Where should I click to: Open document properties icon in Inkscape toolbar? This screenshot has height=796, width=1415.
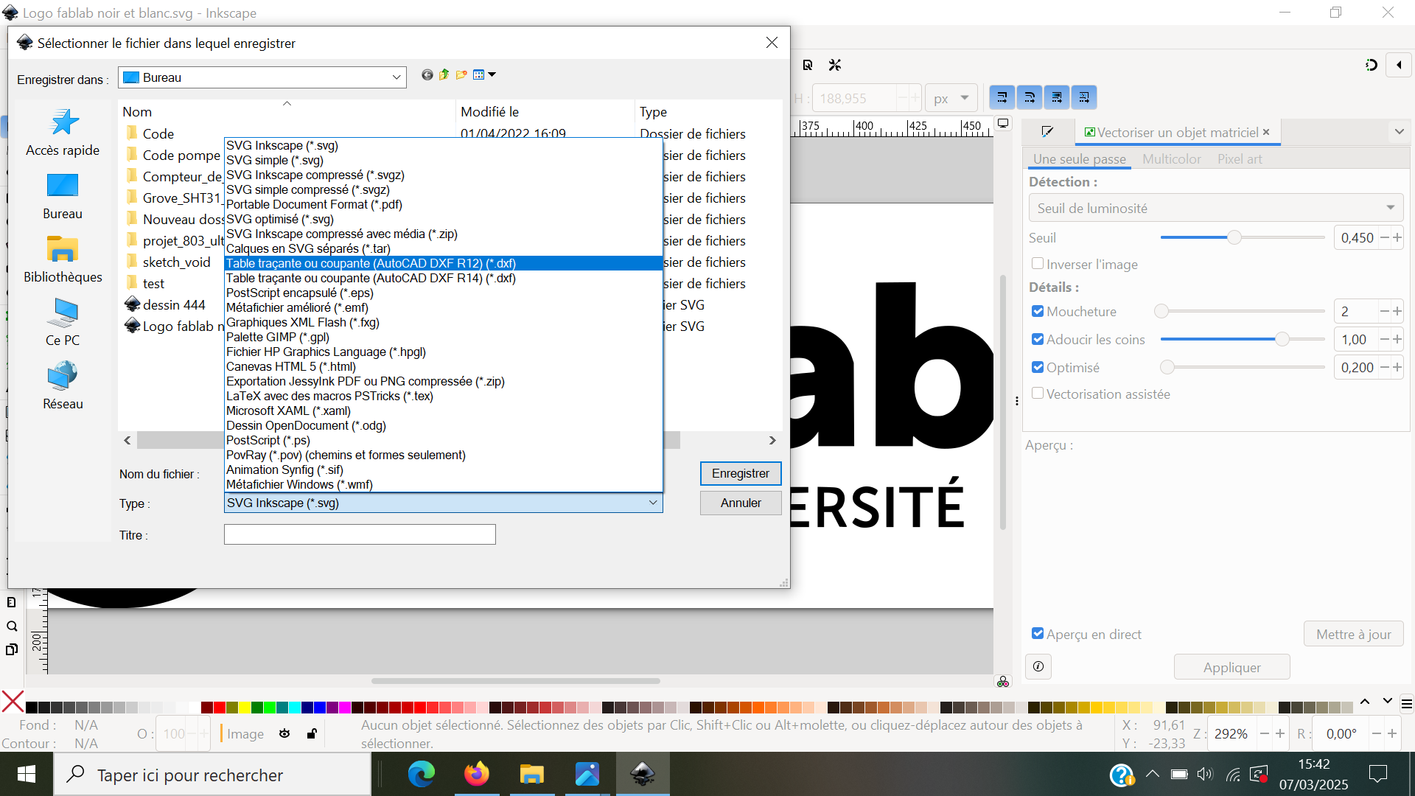click(x=808, y=65)
